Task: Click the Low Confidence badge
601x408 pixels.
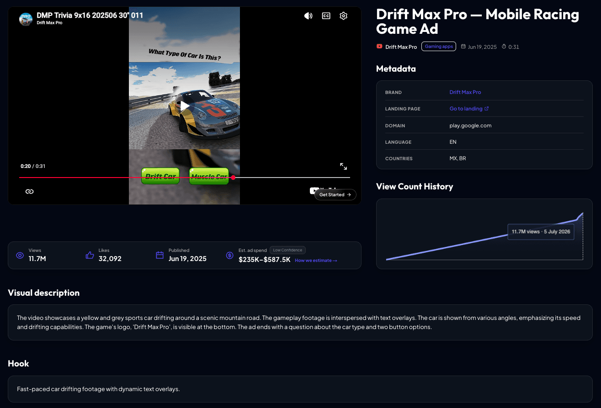Action: [x=287, y=250]
